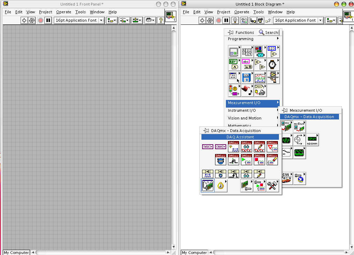This screenshot has width=354, height=255.
Task: Click Step Over button in Block Diagram
Action: point(260,20)
